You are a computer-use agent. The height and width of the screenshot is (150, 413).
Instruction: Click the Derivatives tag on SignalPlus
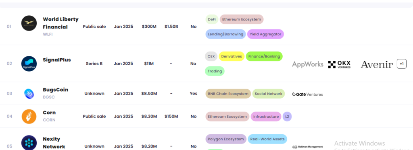click(x=232, y=56)
